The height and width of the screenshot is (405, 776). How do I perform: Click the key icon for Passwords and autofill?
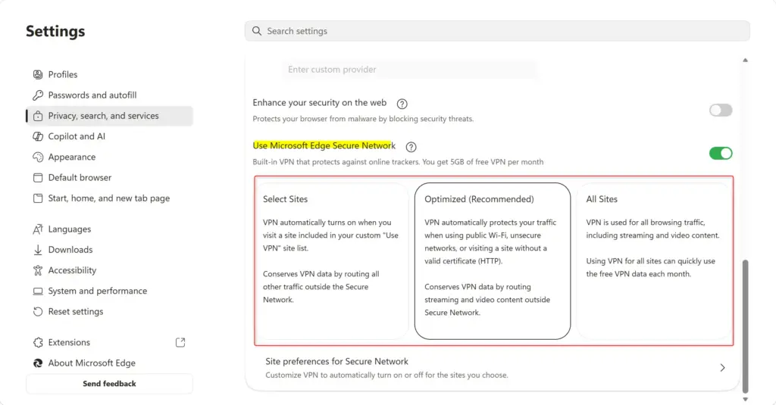coord(38,95)
